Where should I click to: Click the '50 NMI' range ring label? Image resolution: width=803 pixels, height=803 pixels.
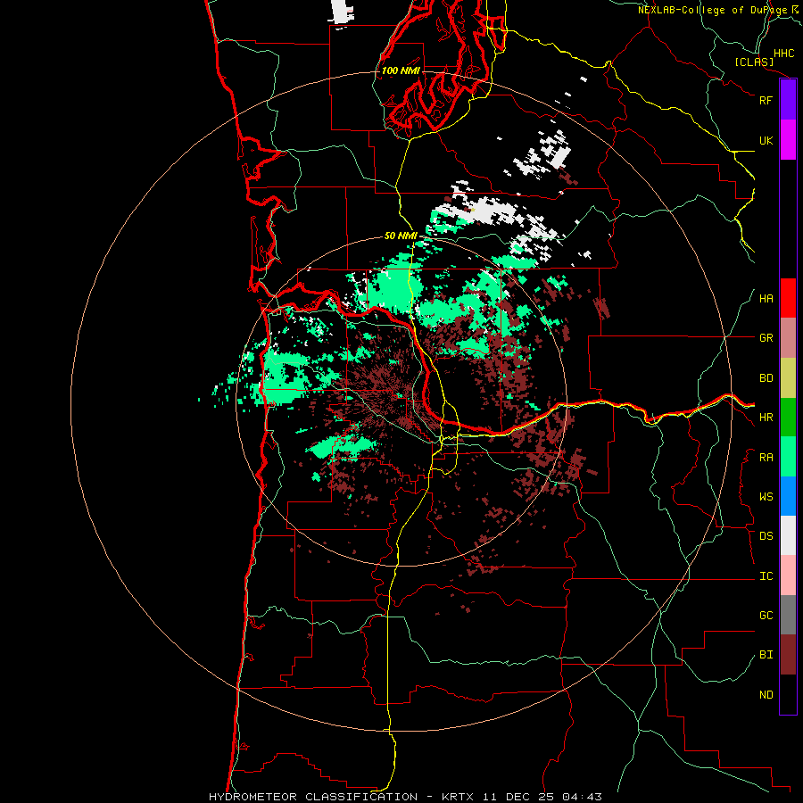[x=401, y=236]
